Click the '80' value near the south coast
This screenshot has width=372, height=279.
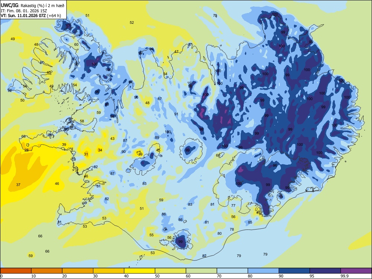click(x=219, y=234)
